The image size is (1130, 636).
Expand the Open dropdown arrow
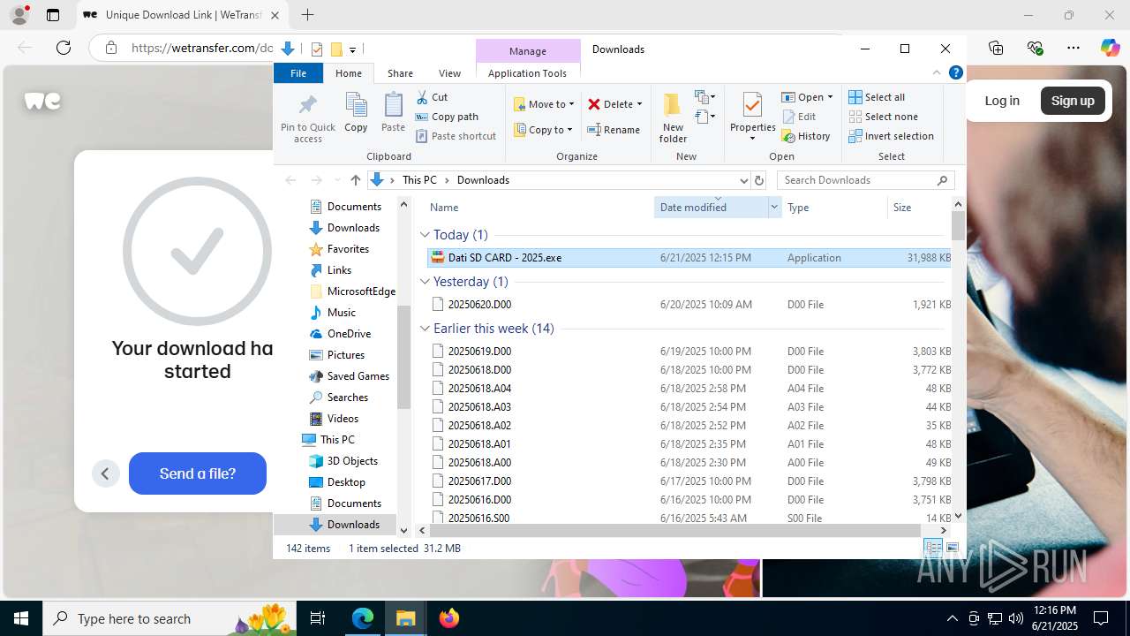click(x=831, y=97)
